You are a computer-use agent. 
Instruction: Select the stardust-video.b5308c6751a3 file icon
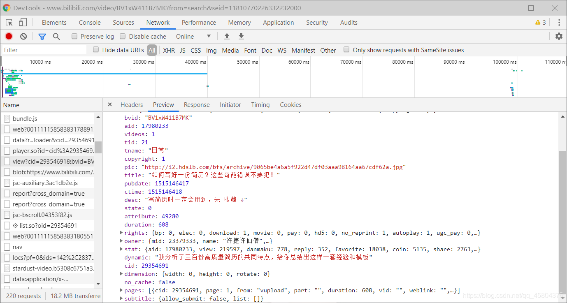coord(7,268)
